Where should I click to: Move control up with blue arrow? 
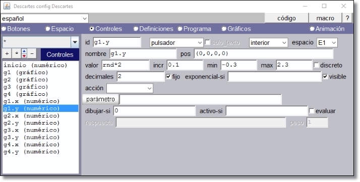point(24,51)
